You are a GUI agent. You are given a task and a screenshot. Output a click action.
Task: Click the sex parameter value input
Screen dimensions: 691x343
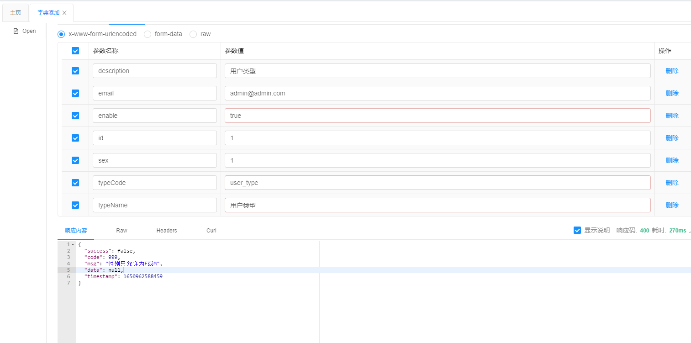click(x=437, y=160)
